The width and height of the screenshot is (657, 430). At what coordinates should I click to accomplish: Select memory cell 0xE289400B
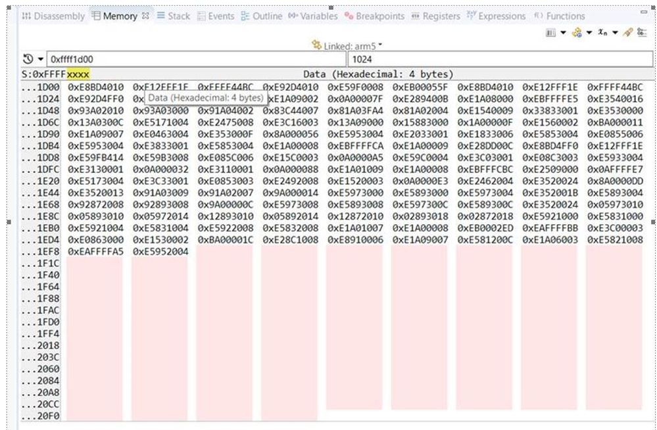pos(420,99)
